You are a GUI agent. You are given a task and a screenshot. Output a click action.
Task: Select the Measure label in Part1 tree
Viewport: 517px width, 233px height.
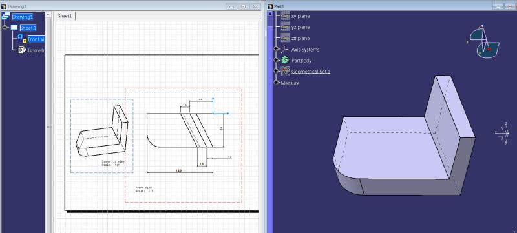tap(290, 83)
